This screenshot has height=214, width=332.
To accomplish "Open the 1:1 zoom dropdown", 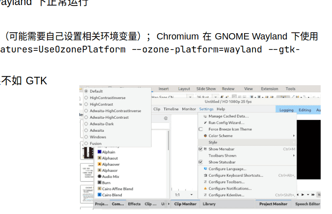I will 191,195.
